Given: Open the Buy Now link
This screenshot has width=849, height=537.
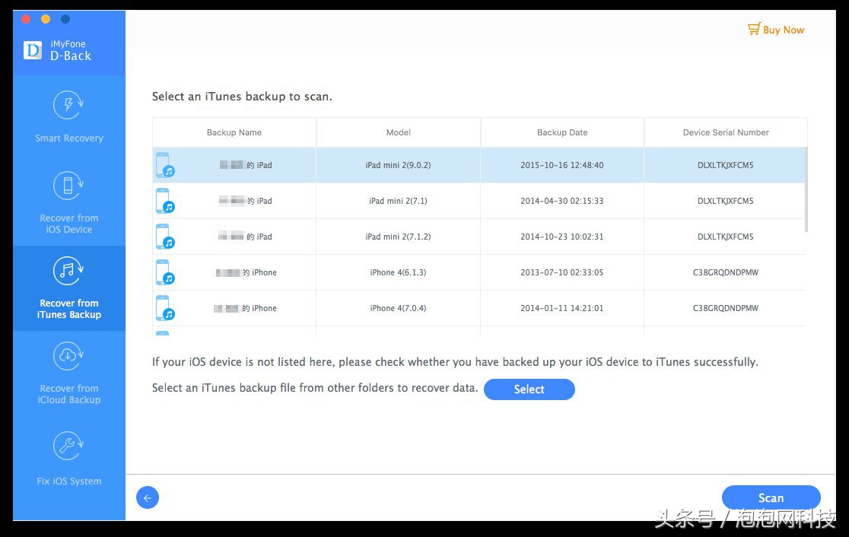Looking at the screenshot, I should [x=784, y=30].
